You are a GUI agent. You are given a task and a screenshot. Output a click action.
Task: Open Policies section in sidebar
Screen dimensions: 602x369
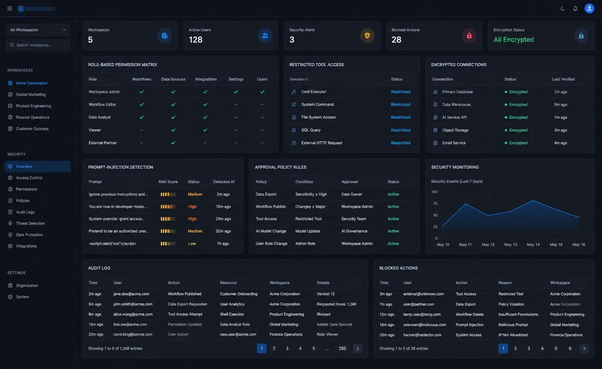23,201
